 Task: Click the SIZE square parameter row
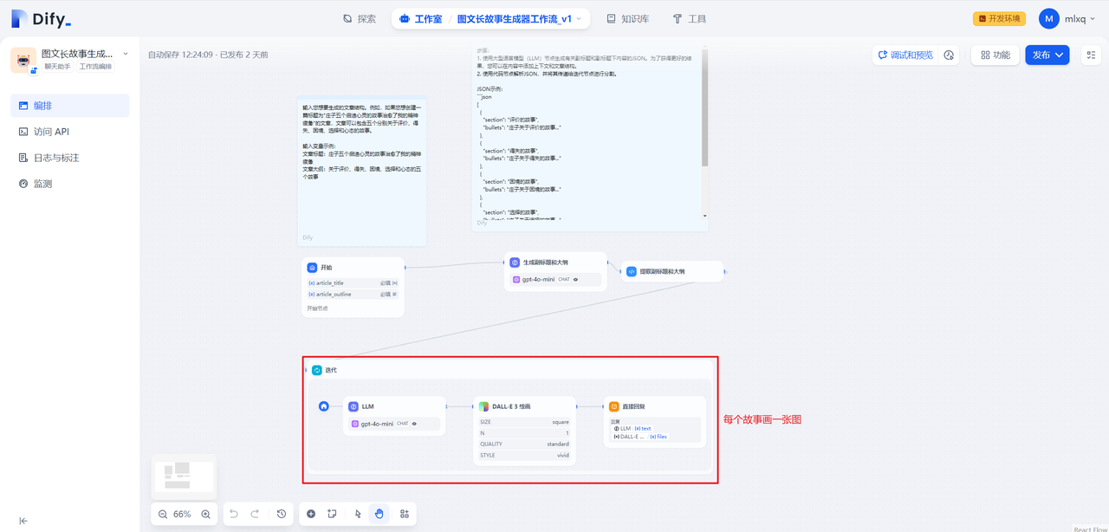pos(524,422)
